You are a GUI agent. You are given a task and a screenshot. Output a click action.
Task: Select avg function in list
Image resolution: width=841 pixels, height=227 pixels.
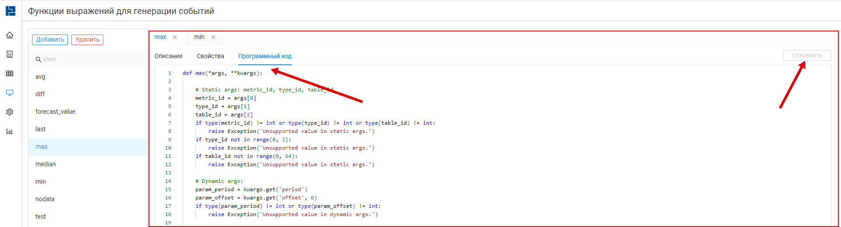click(x=40, y=77)
